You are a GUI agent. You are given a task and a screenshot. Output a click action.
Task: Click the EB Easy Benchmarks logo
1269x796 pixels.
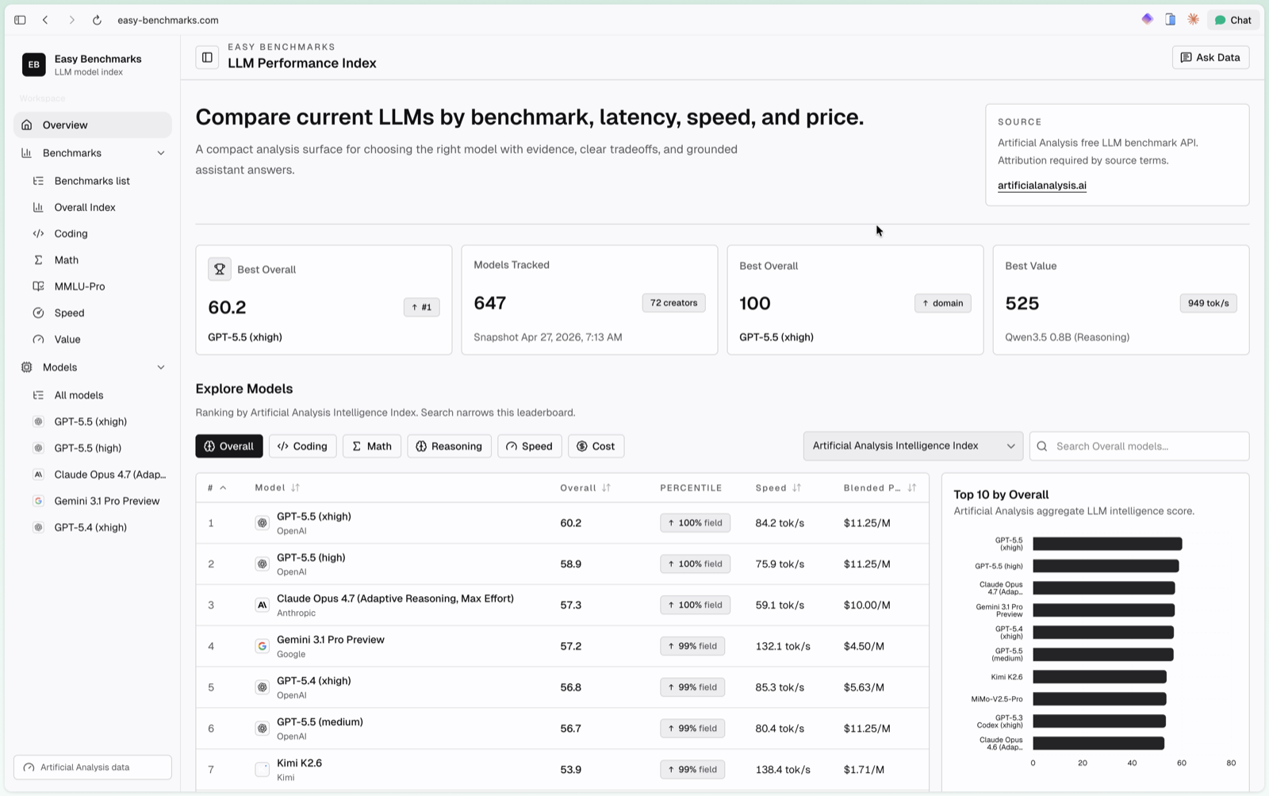coord(34,65)
